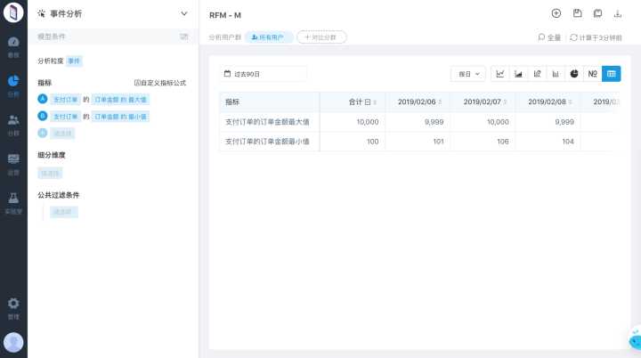This screenshot has width=641, height=358.
Task: Click the save icon in top toolbar
Action: (x=577, y=13)
